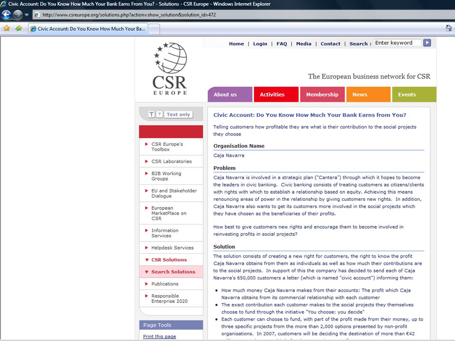Click the Home icon in the toolbar
This screenshot has width=455, height=341.
[x=449, y=28]
